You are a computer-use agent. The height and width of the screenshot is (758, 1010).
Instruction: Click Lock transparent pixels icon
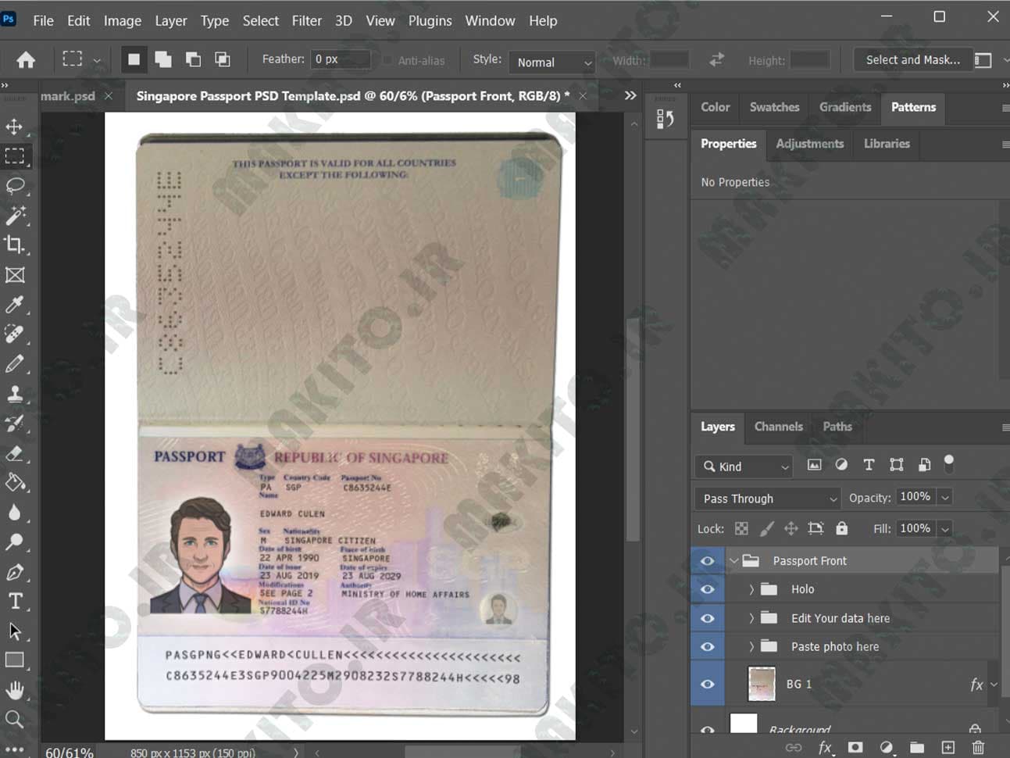pyautogui.click(x=741, y=529)
